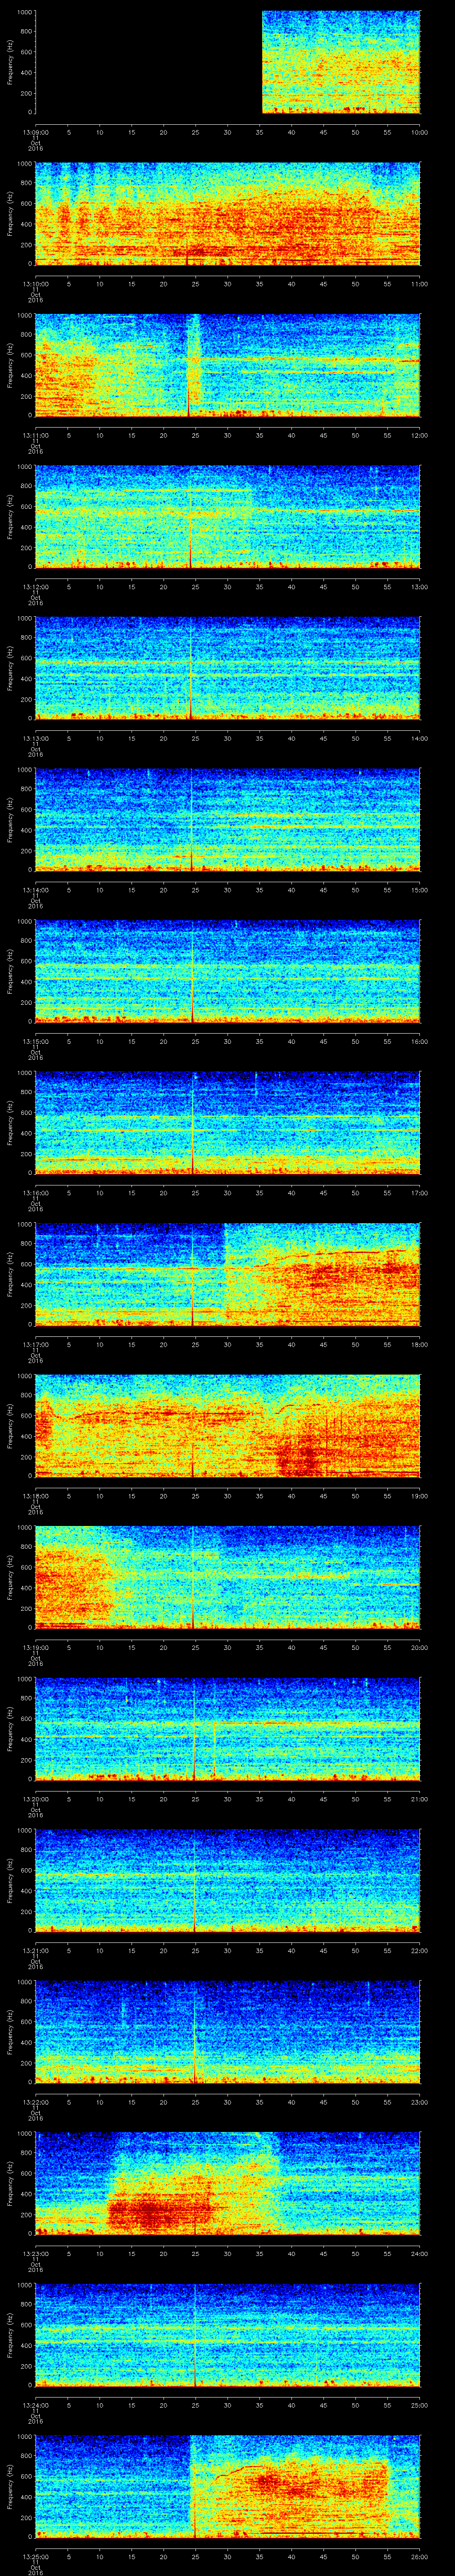Choose the '22:00' end time label
Screen dimensions: 455x2576
coord(420,1950)
